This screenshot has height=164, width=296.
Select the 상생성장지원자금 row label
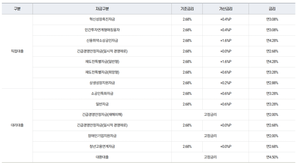tap(102, 83)
